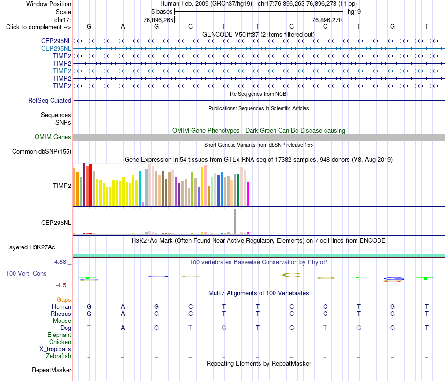This screenshot has width=445, height=381.
Task: Open the RefSeq Curated track label
Action: click(x=50, y=100)
